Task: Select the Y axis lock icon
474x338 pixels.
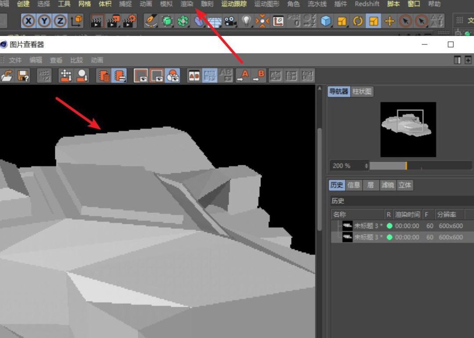Action: click(44, 21)
